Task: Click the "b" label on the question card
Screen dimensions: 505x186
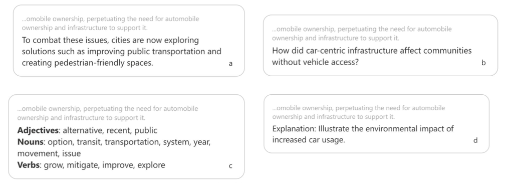Action: [x=483, y=63]
